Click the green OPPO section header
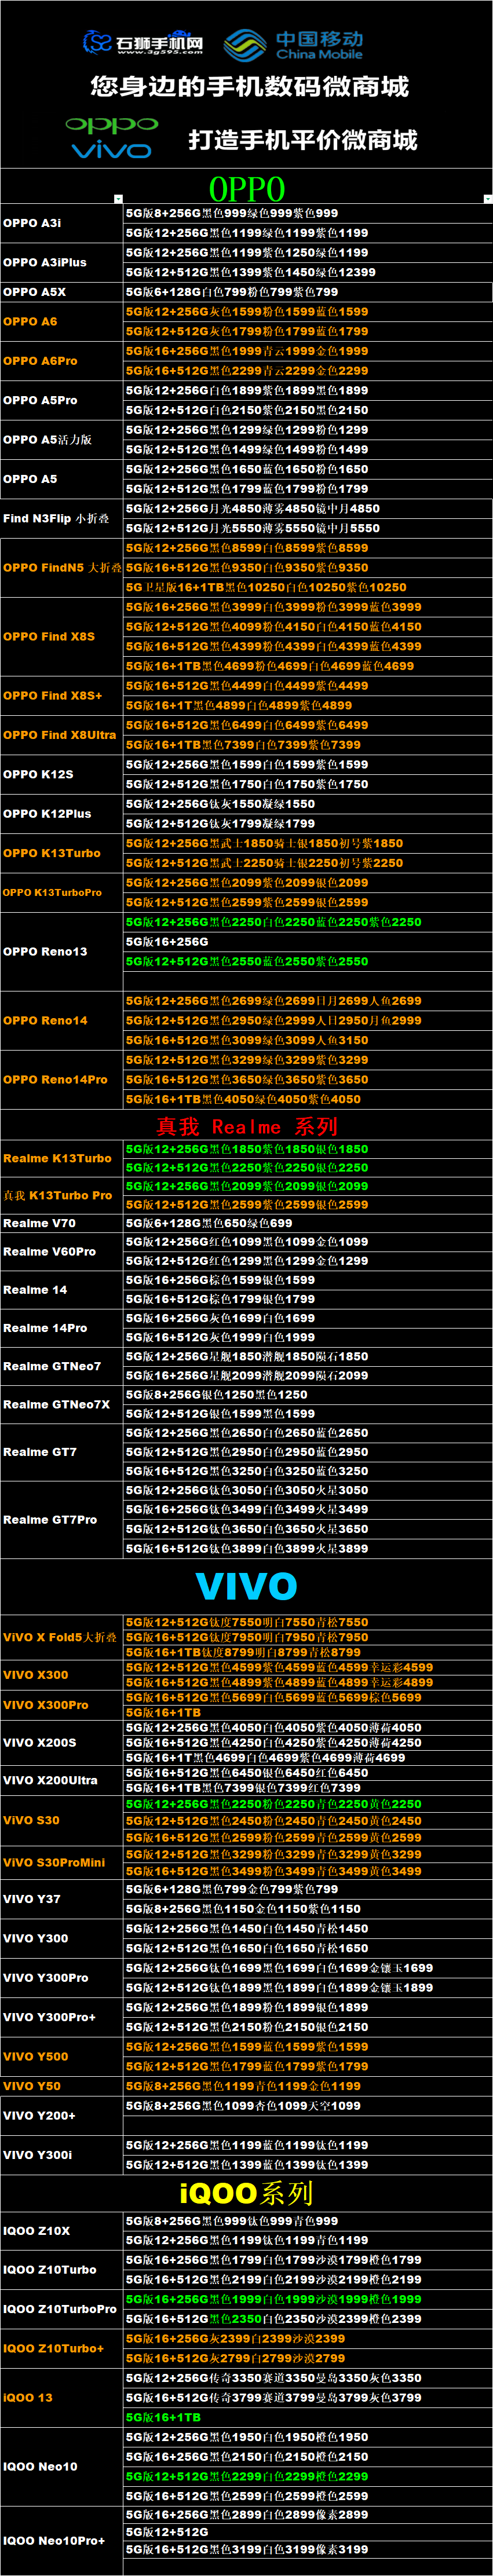The height and width of the screenshot is (2576, 493). [x=246, y=188]
